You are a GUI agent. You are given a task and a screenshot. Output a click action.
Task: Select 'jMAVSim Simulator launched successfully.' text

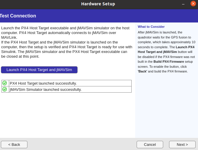point(45,89)
